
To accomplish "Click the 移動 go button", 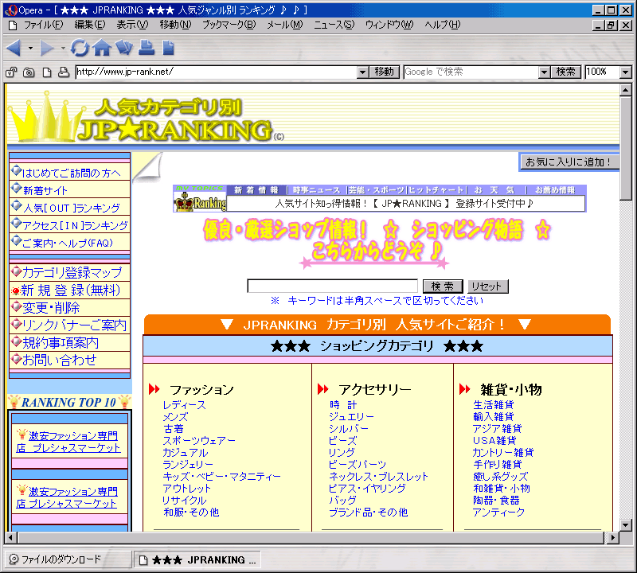I will (x=385, y=72).
